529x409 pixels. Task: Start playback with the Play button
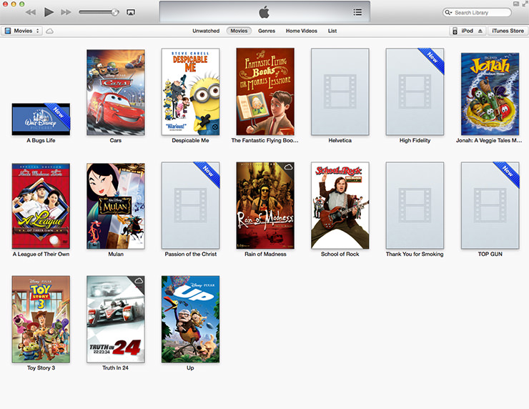(49, 12)
